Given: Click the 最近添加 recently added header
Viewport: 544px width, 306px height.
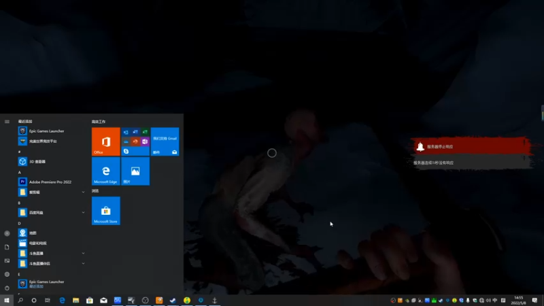Looking at the screenshot, I should point(25,122).
